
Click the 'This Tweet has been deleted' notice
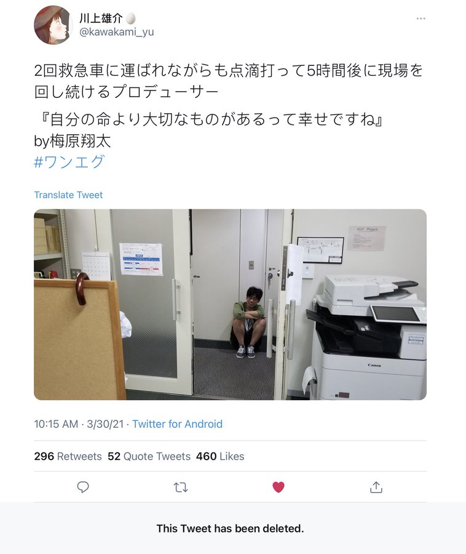coord(230,529)
